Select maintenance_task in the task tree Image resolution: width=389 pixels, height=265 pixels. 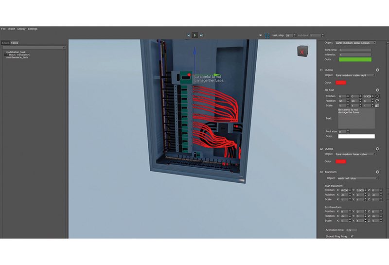tap(17, 57)
